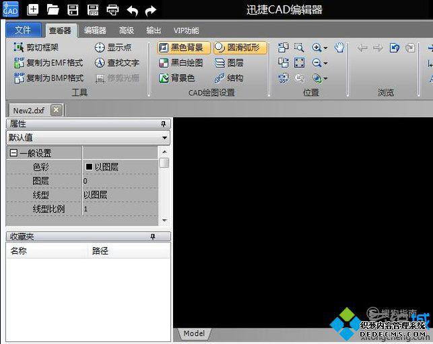Go to previous view arrow in 浏览

362,48
